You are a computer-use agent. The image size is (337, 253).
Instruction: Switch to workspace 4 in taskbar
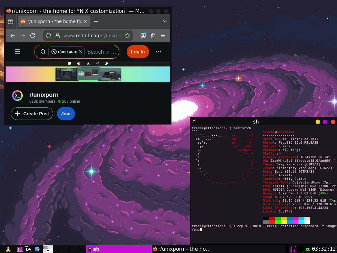tap(80, 249)
